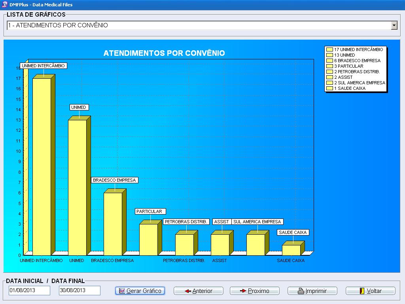Click legend swatch for 13 UNIMED

pos(329,55)
